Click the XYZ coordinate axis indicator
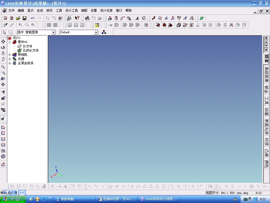 coord(56,172)
